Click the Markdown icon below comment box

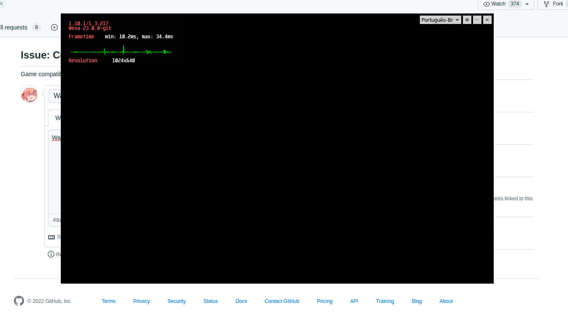[x=51, y=237]
